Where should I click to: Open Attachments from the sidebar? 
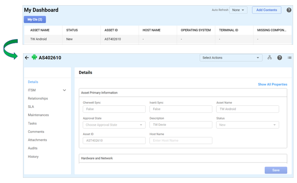37,140
